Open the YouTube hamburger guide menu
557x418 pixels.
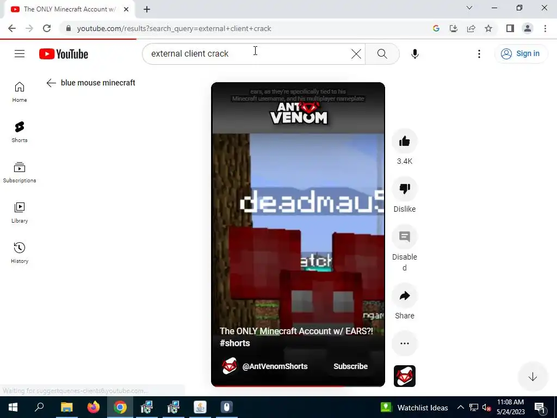click(20, 54)
